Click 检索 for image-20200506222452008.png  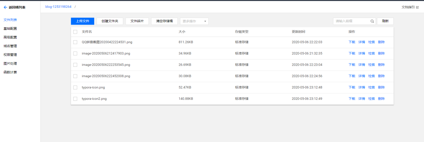[371, 76]
